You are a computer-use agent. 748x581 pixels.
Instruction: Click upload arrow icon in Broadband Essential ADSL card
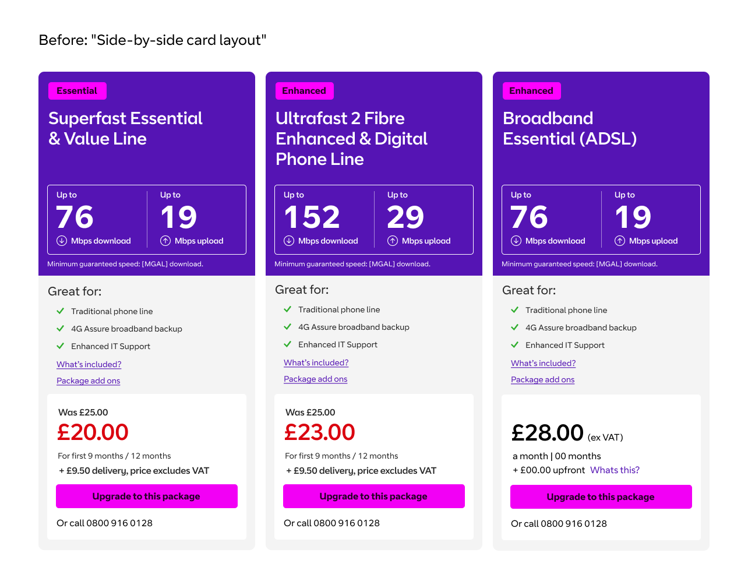point(620,241)
